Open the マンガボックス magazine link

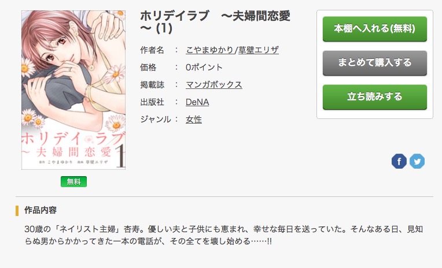click(213, 85)
